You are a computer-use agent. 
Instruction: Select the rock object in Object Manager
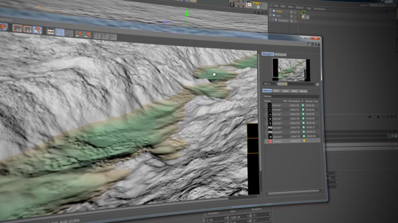pos(279,15)
